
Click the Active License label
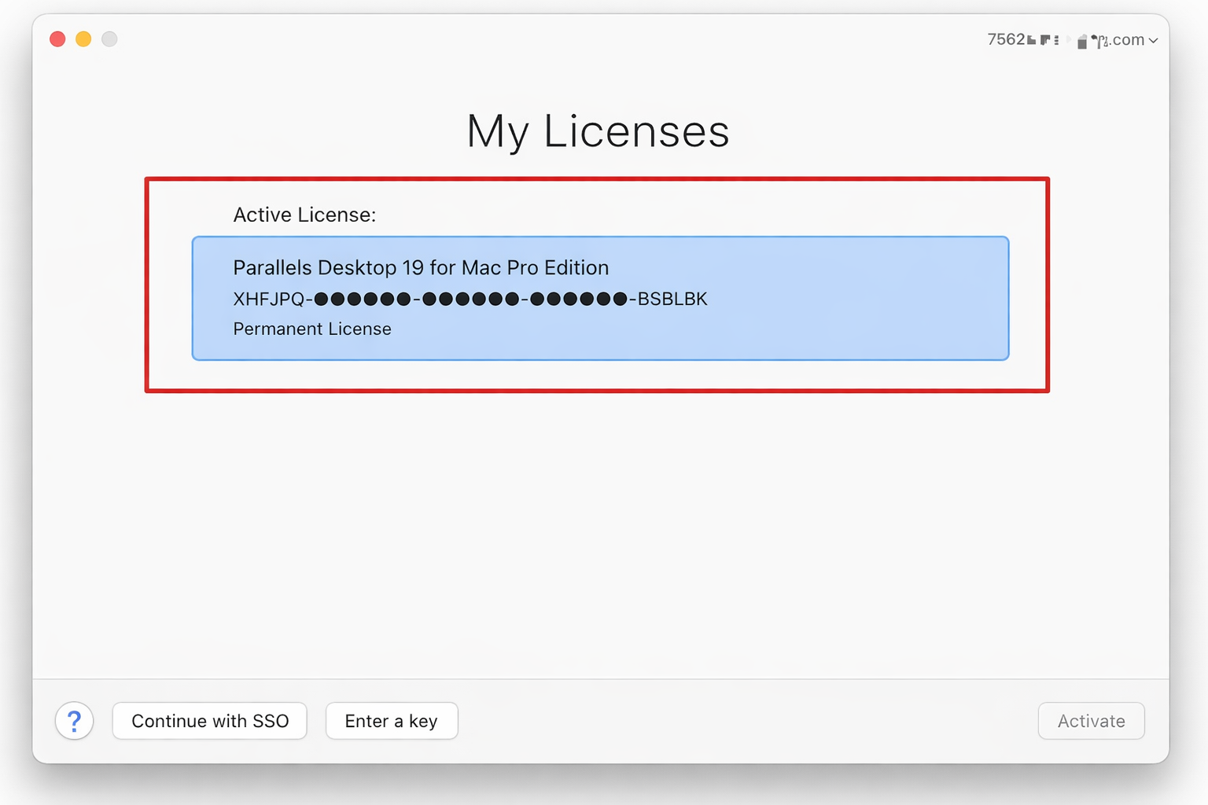click(x=304, y=215)
